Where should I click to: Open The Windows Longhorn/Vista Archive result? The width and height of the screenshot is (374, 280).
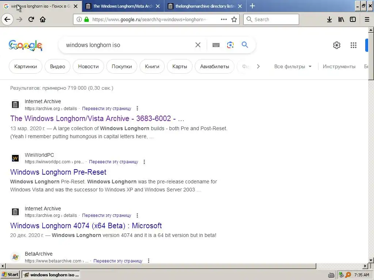(97, 118)
